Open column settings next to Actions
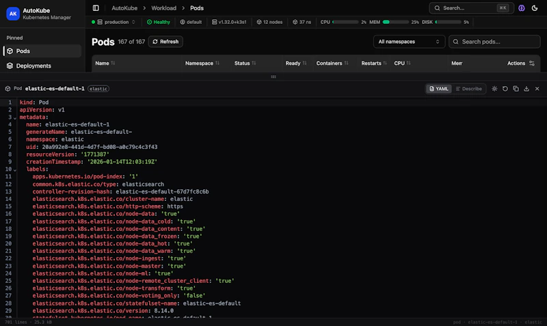547x326 pixels. coord(532,63)
